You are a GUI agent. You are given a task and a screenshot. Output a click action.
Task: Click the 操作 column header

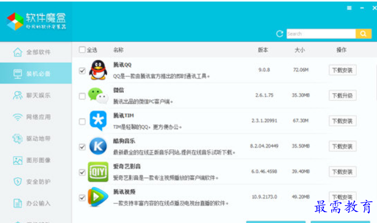coord(341,50)
